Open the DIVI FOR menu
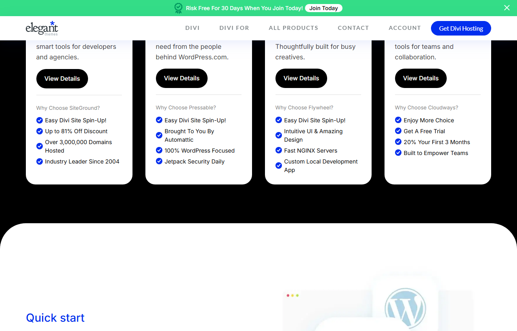This screenshot has width=517, height=331. (x=234, y=28)
